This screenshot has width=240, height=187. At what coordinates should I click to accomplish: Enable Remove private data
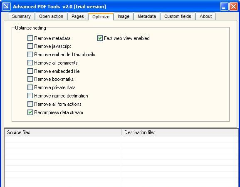[30, 87]
